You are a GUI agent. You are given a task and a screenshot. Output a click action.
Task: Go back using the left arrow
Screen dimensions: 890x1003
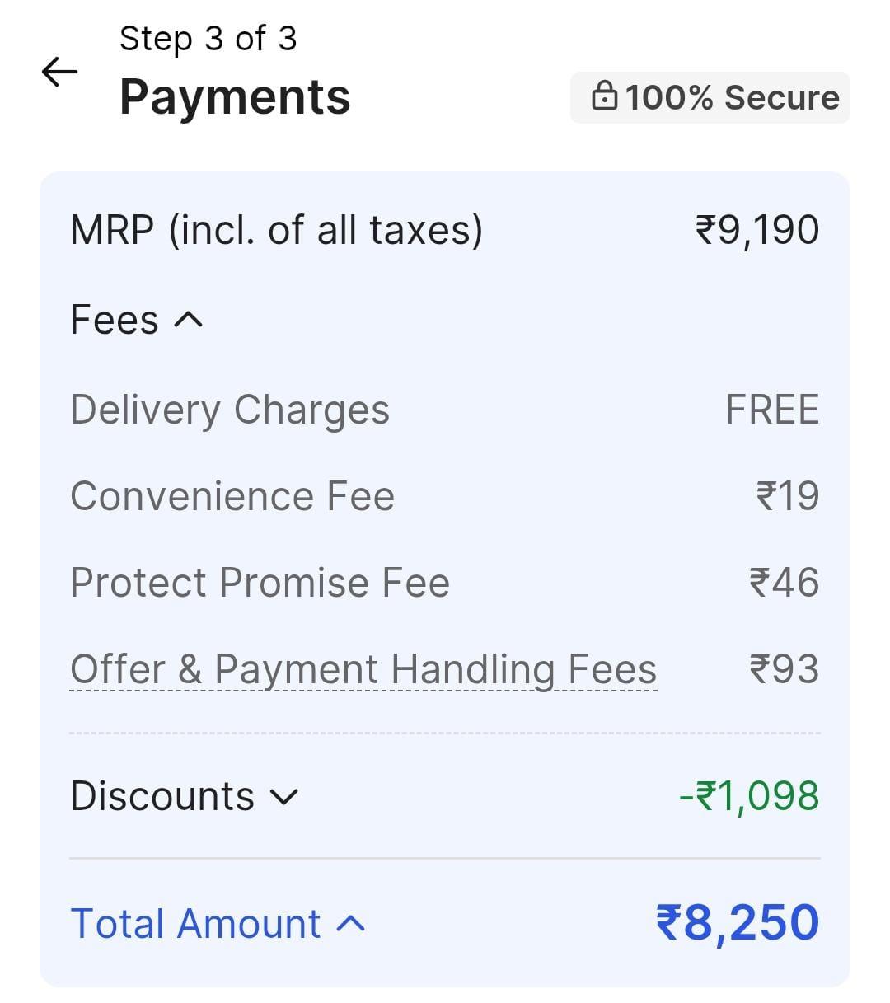coord(59,73)
